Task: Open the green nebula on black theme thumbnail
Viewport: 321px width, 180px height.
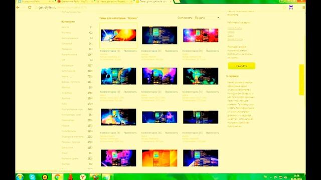Action: pyautogui.click(x=201, y=76)
